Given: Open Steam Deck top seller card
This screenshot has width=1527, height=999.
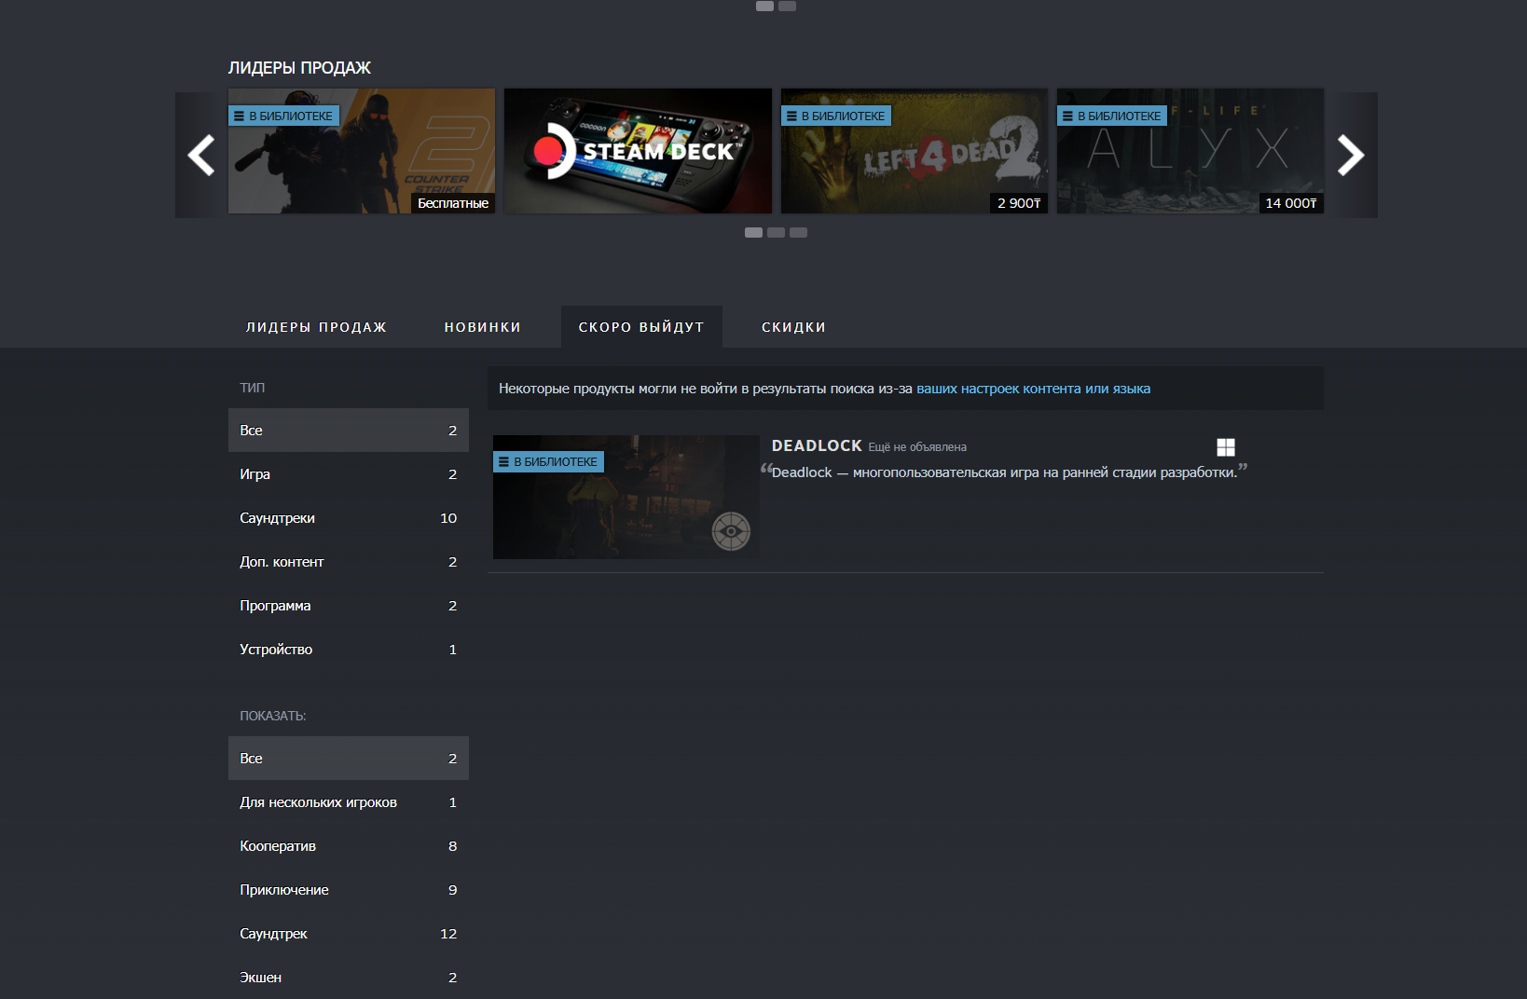Looking at the screenshot, I should tap(638, 151).
